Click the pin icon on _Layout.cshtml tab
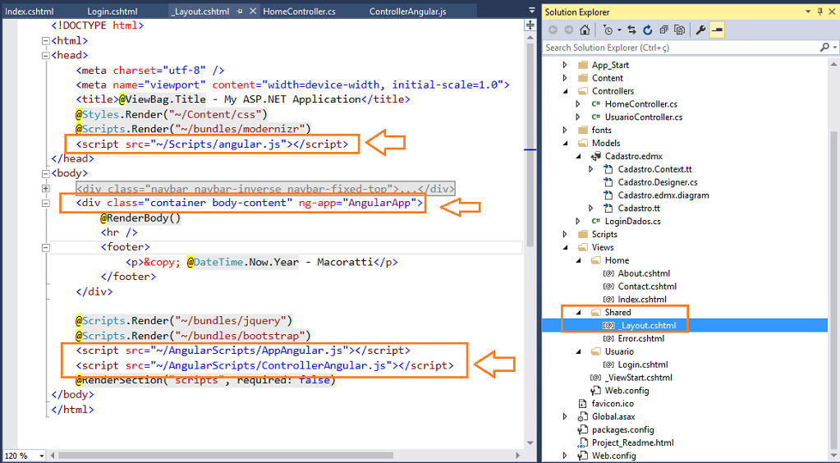 point(240,11)
